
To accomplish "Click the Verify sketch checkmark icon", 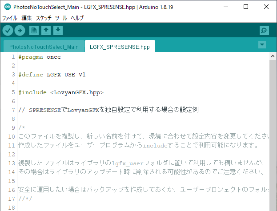I will [x=8, y=30].
